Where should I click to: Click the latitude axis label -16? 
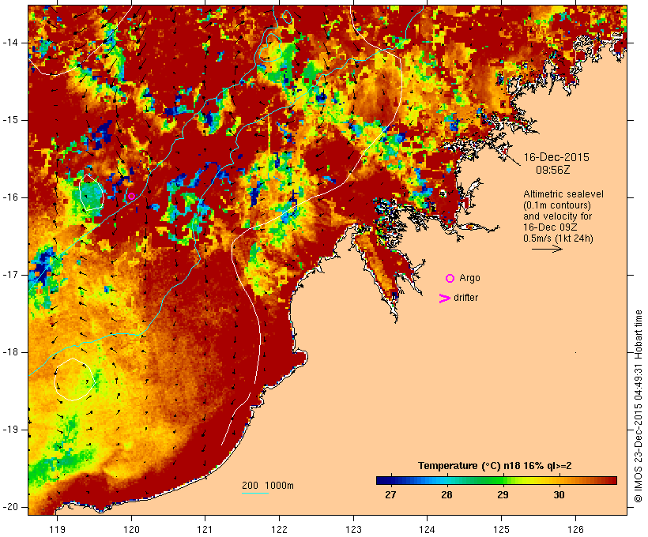9,197
